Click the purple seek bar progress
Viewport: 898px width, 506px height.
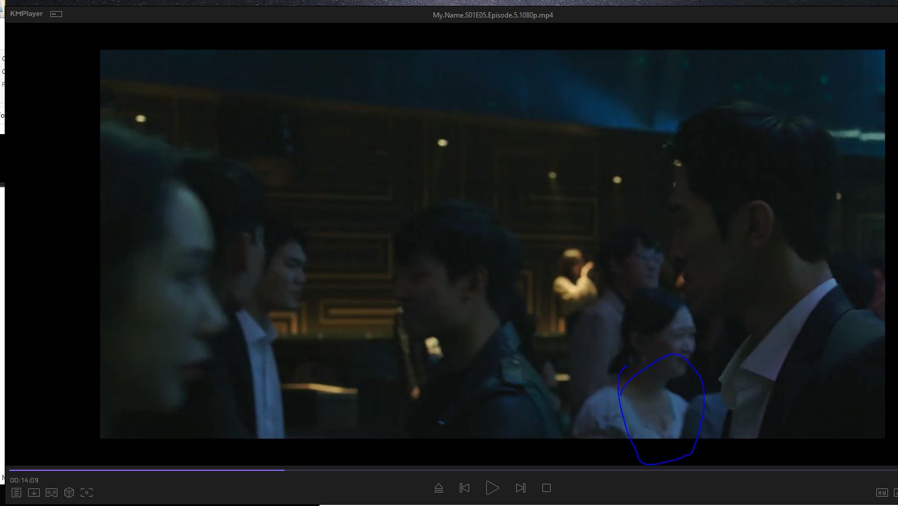(x=146, y=470)
